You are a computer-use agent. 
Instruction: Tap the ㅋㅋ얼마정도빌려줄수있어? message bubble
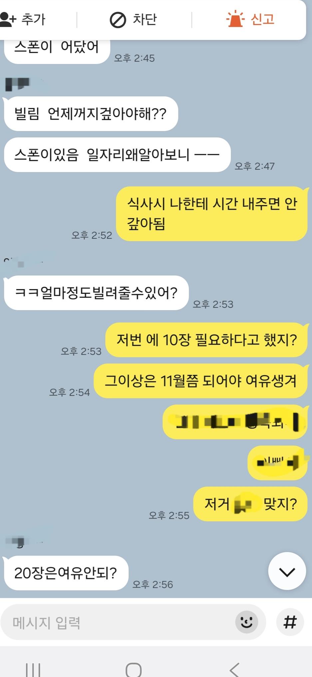coord(96,293)
